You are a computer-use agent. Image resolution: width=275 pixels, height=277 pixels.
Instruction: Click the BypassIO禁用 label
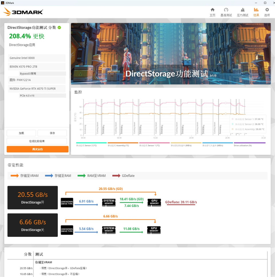point(42,74)
